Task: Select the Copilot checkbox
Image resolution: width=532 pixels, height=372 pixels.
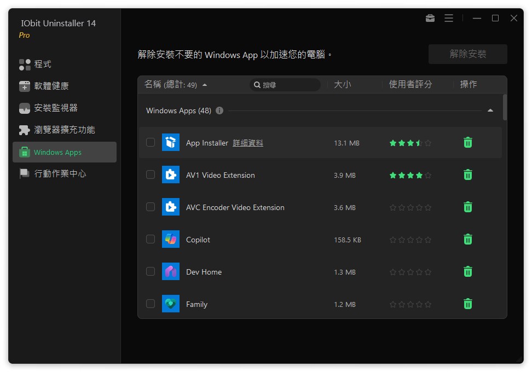Action: coord(151,239)
